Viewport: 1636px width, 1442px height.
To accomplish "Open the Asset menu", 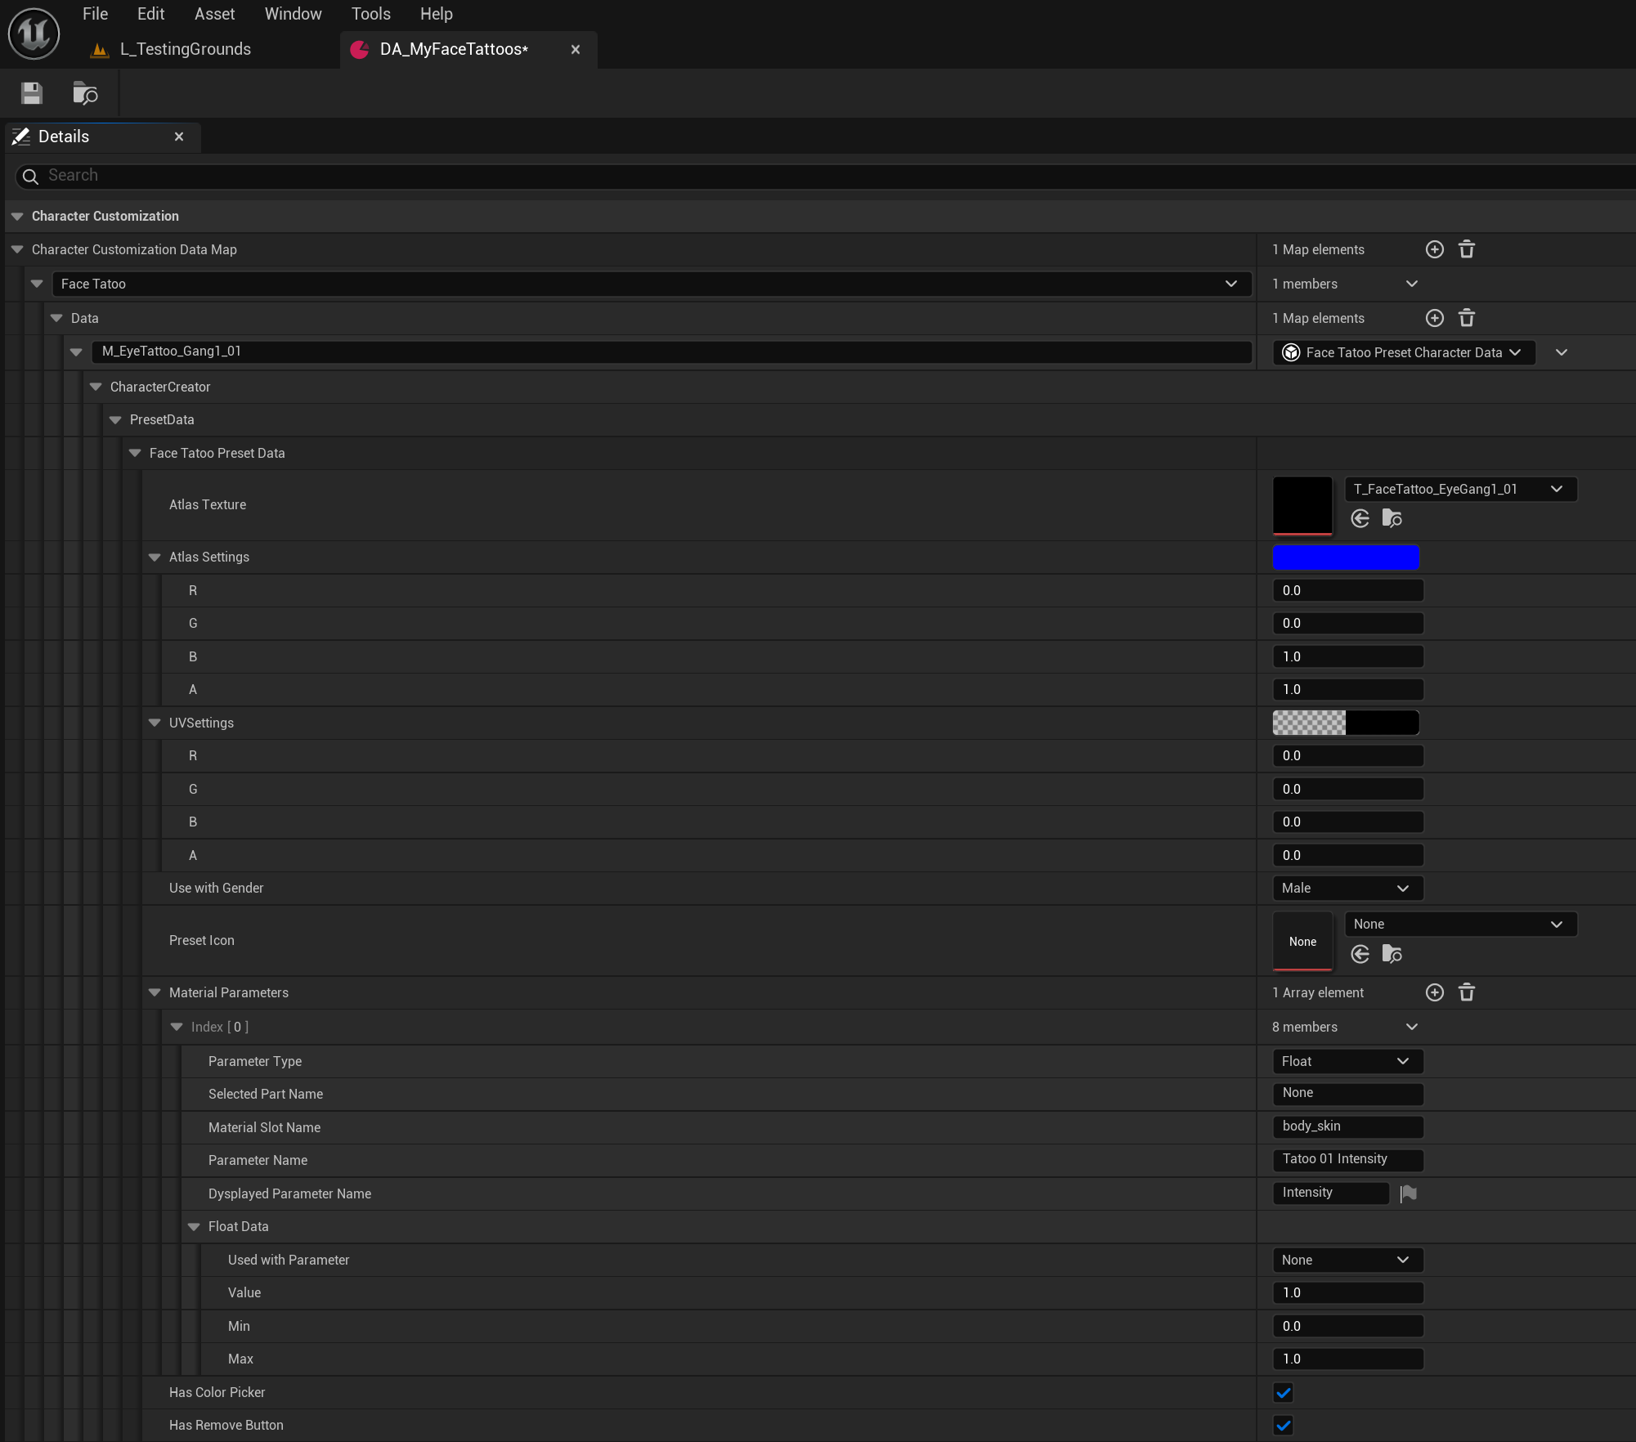I will coord(214,14).
